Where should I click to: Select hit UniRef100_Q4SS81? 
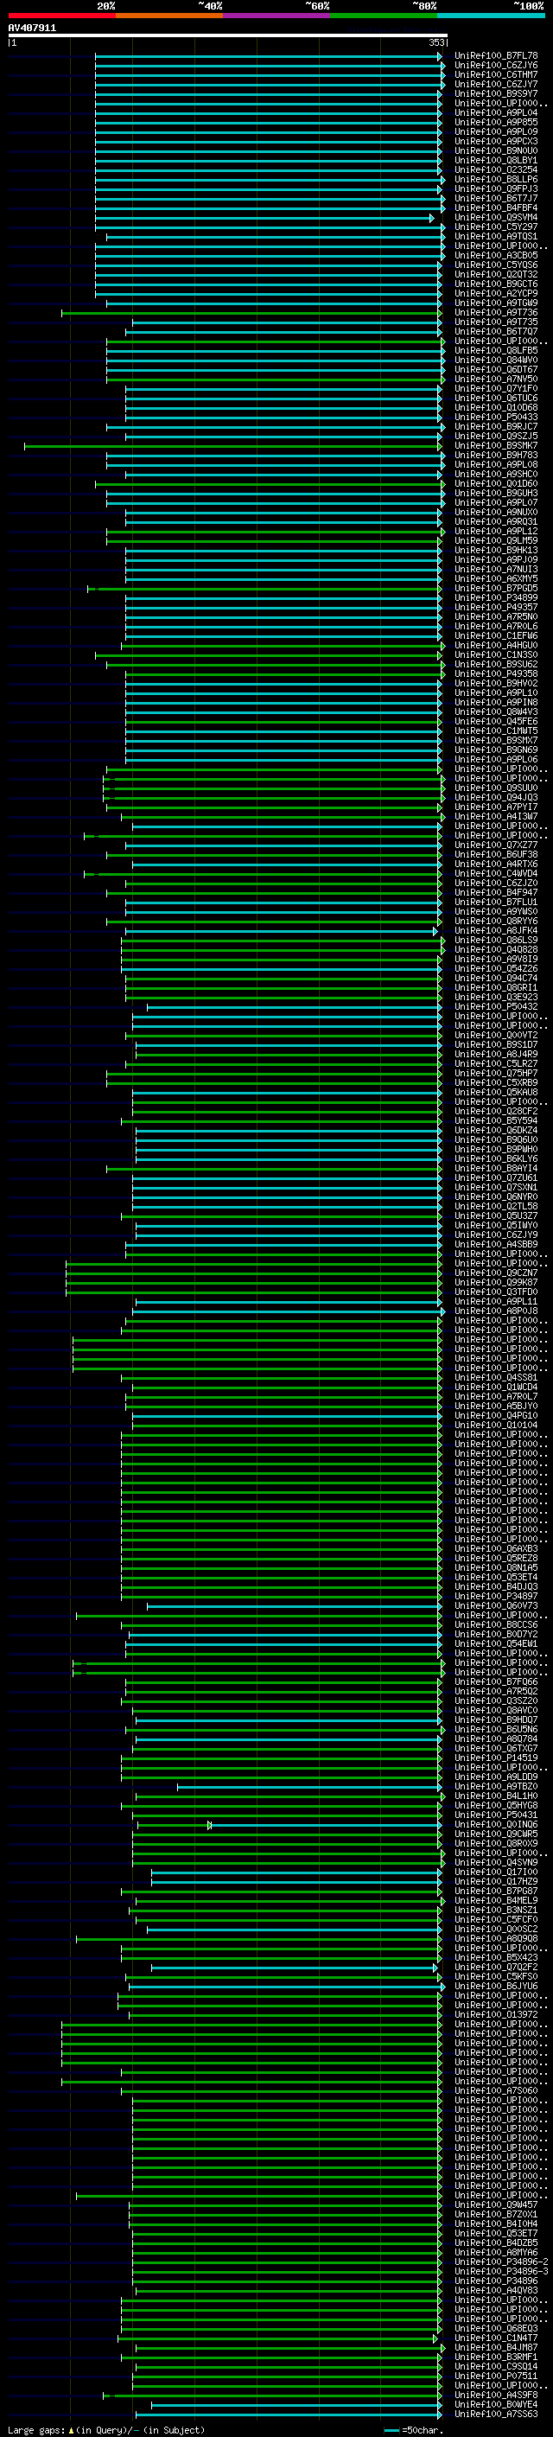[495, 1377]
